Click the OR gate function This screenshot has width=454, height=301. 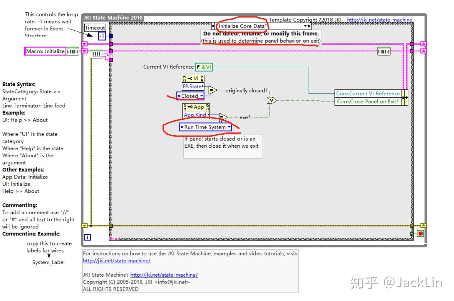272,100
